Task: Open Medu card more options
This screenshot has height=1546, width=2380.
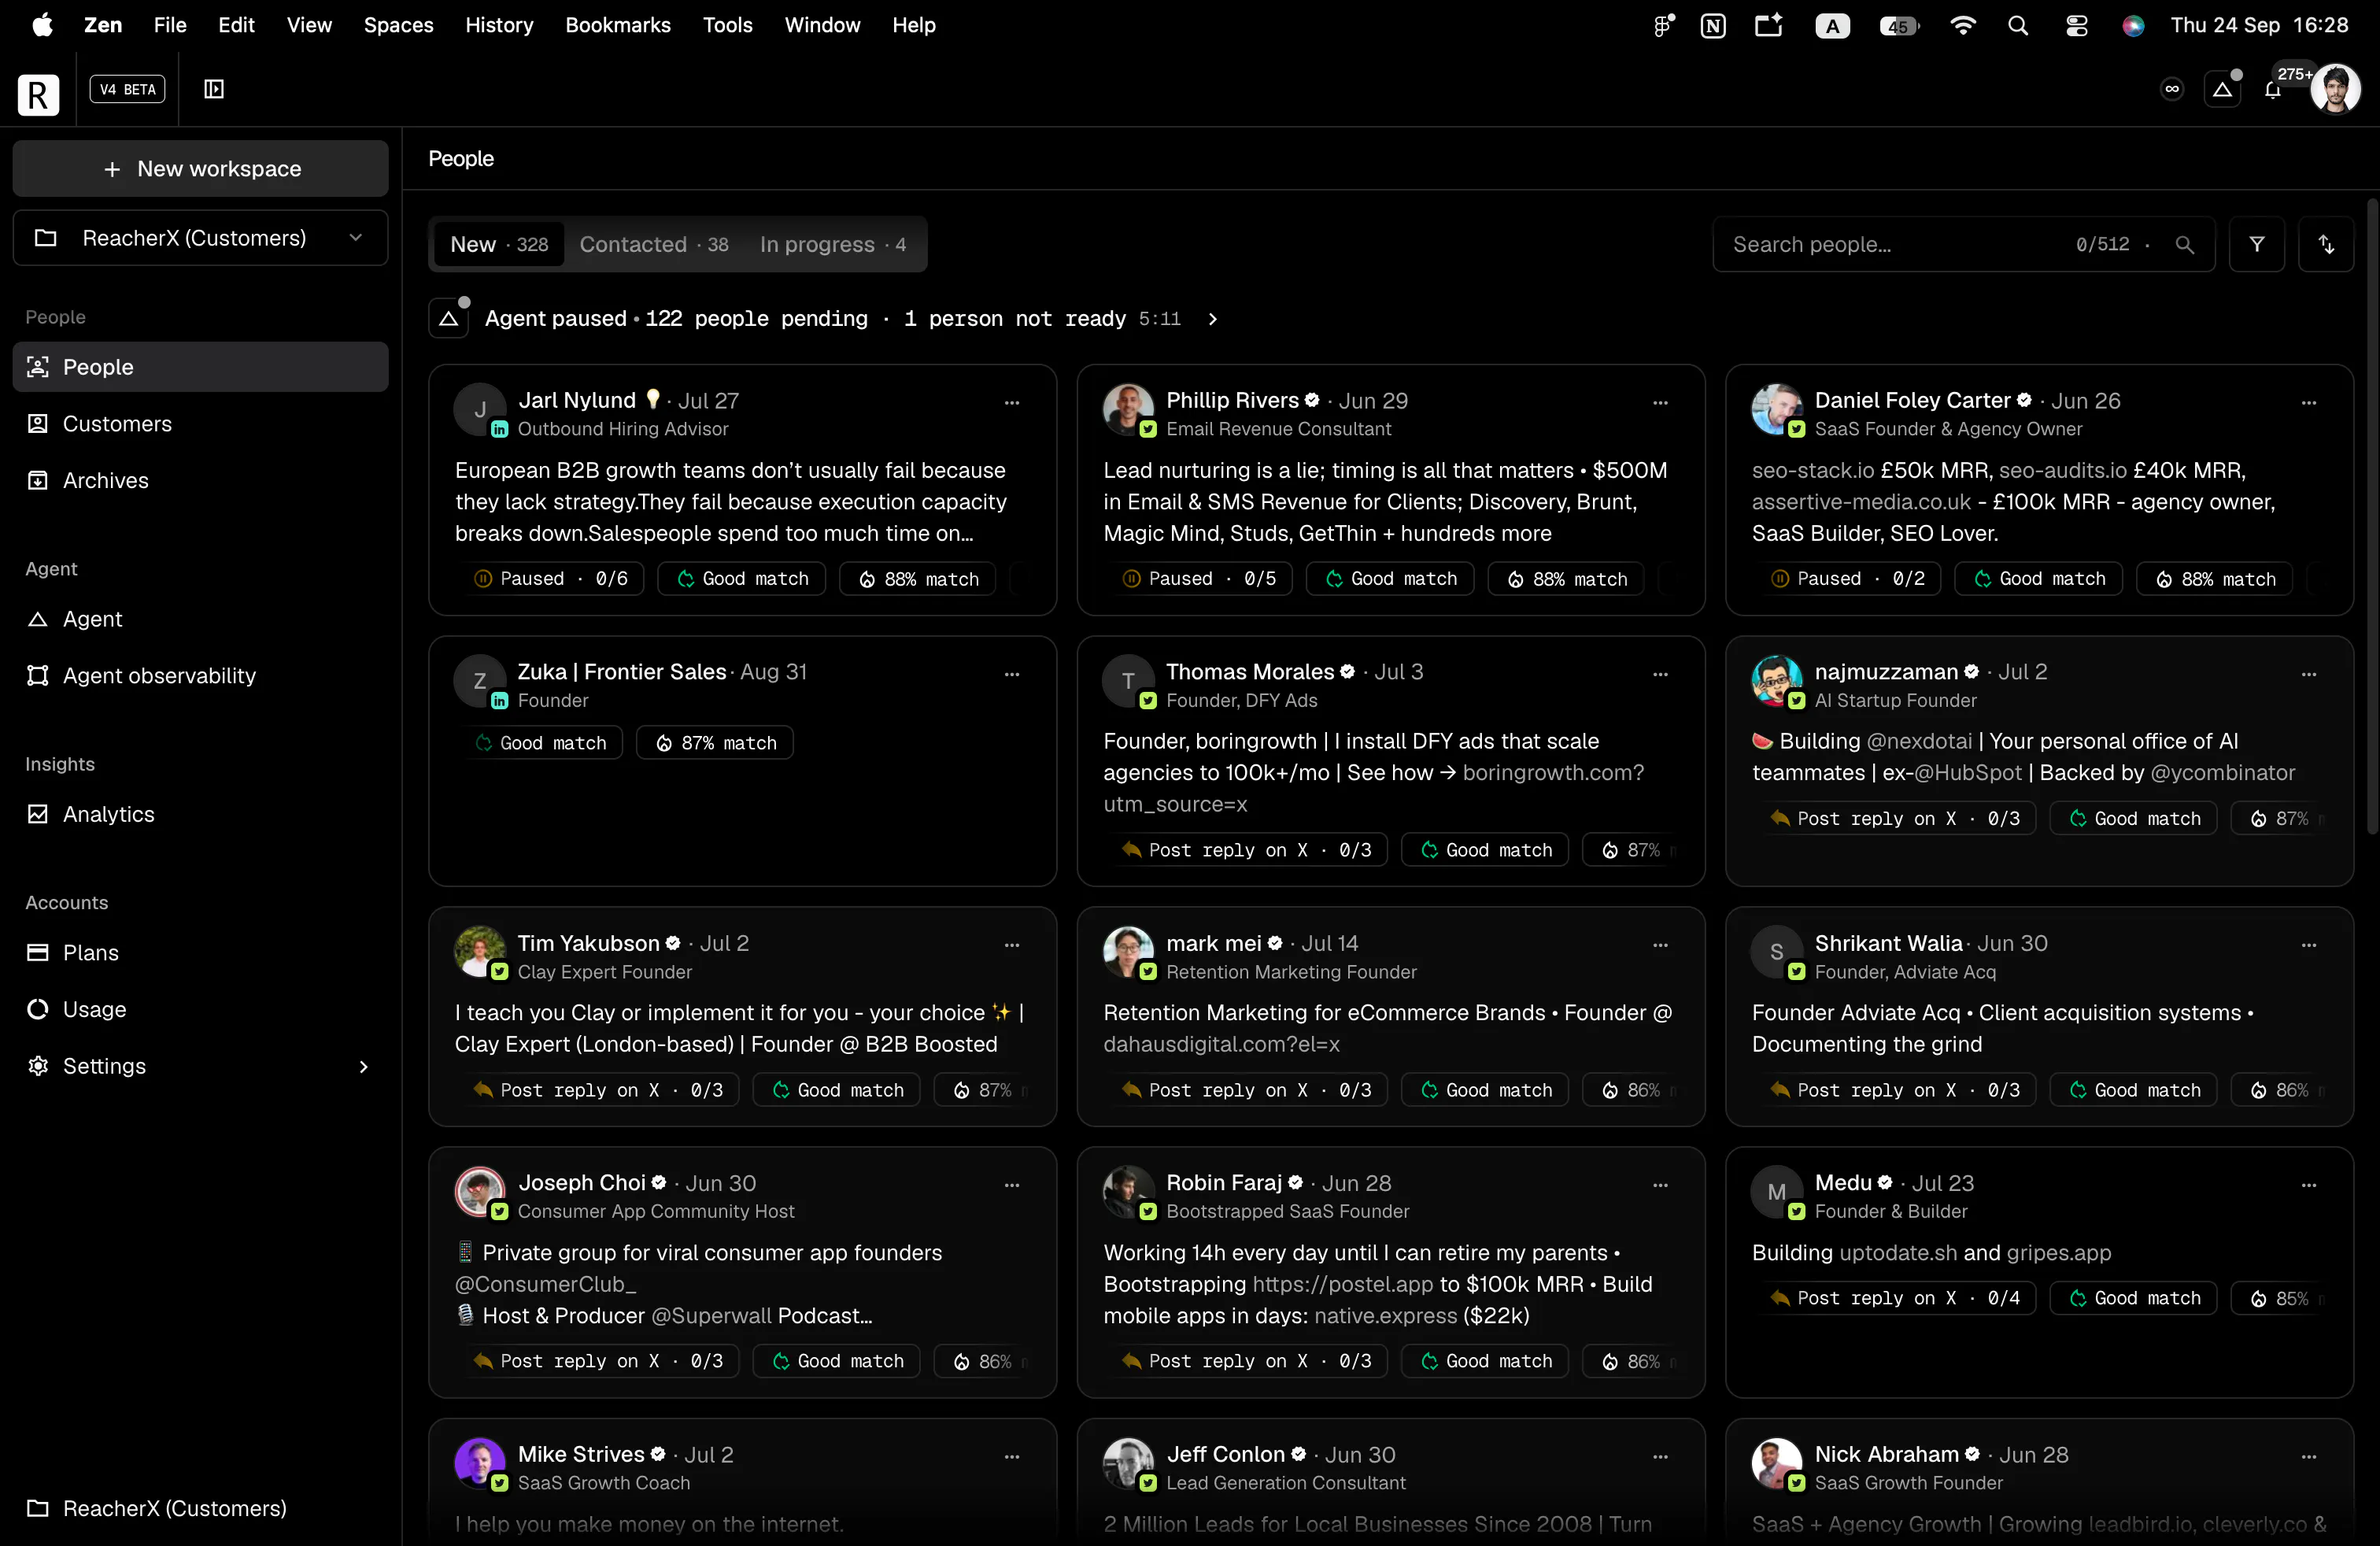Action: (x=2309, y=1185)
